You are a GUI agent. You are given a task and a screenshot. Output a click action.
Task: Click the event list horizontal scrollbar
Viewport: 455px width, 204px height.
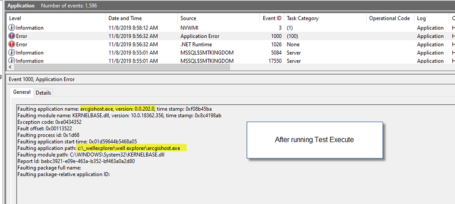[x=118, y=67]
